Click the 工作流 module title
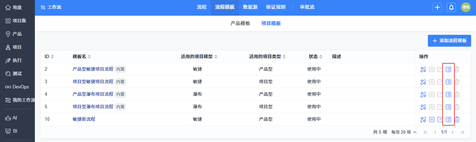 [x=51, y=7]
